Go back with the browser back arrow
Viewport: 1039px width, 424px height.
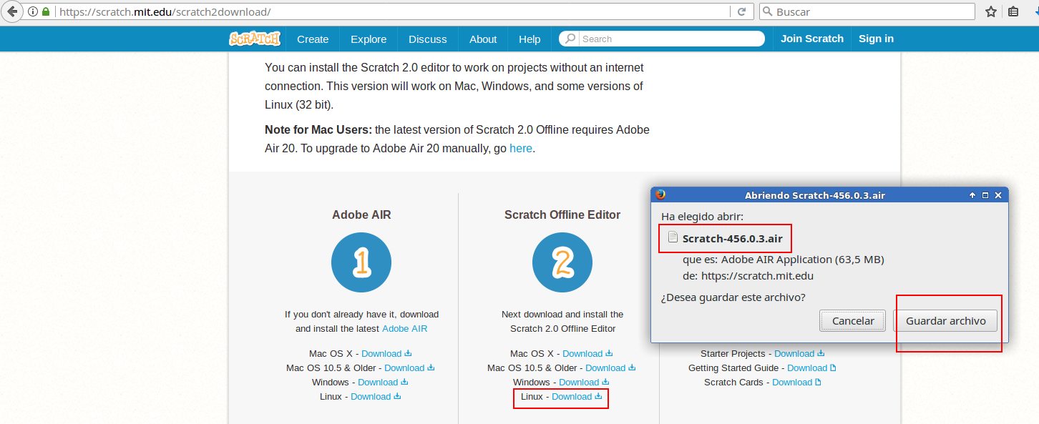coord(11,11)
